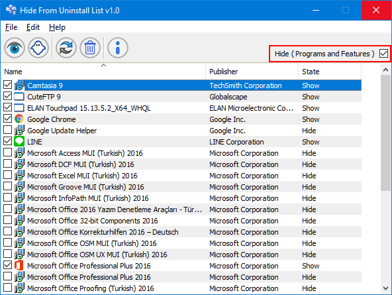
Task: Click the Publisher column header
Action: click(x=252, y=72)
